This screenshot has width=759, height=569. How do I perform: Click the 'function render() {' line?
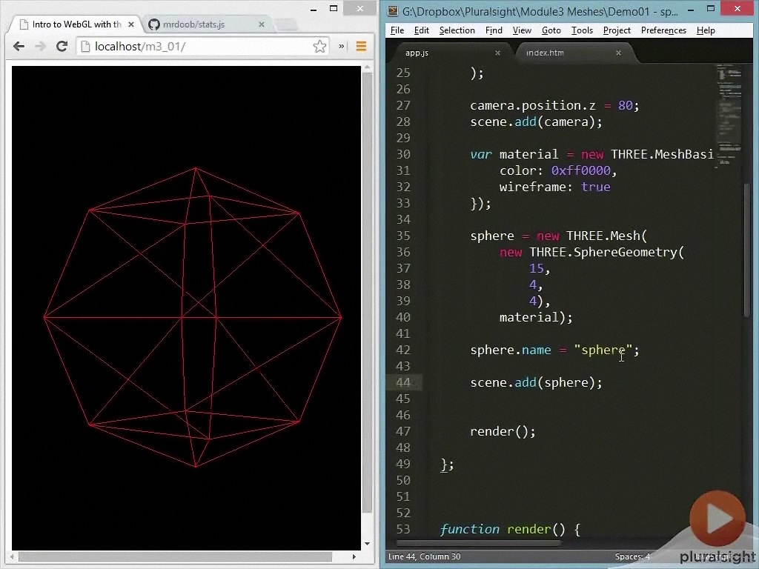(510, 529)
